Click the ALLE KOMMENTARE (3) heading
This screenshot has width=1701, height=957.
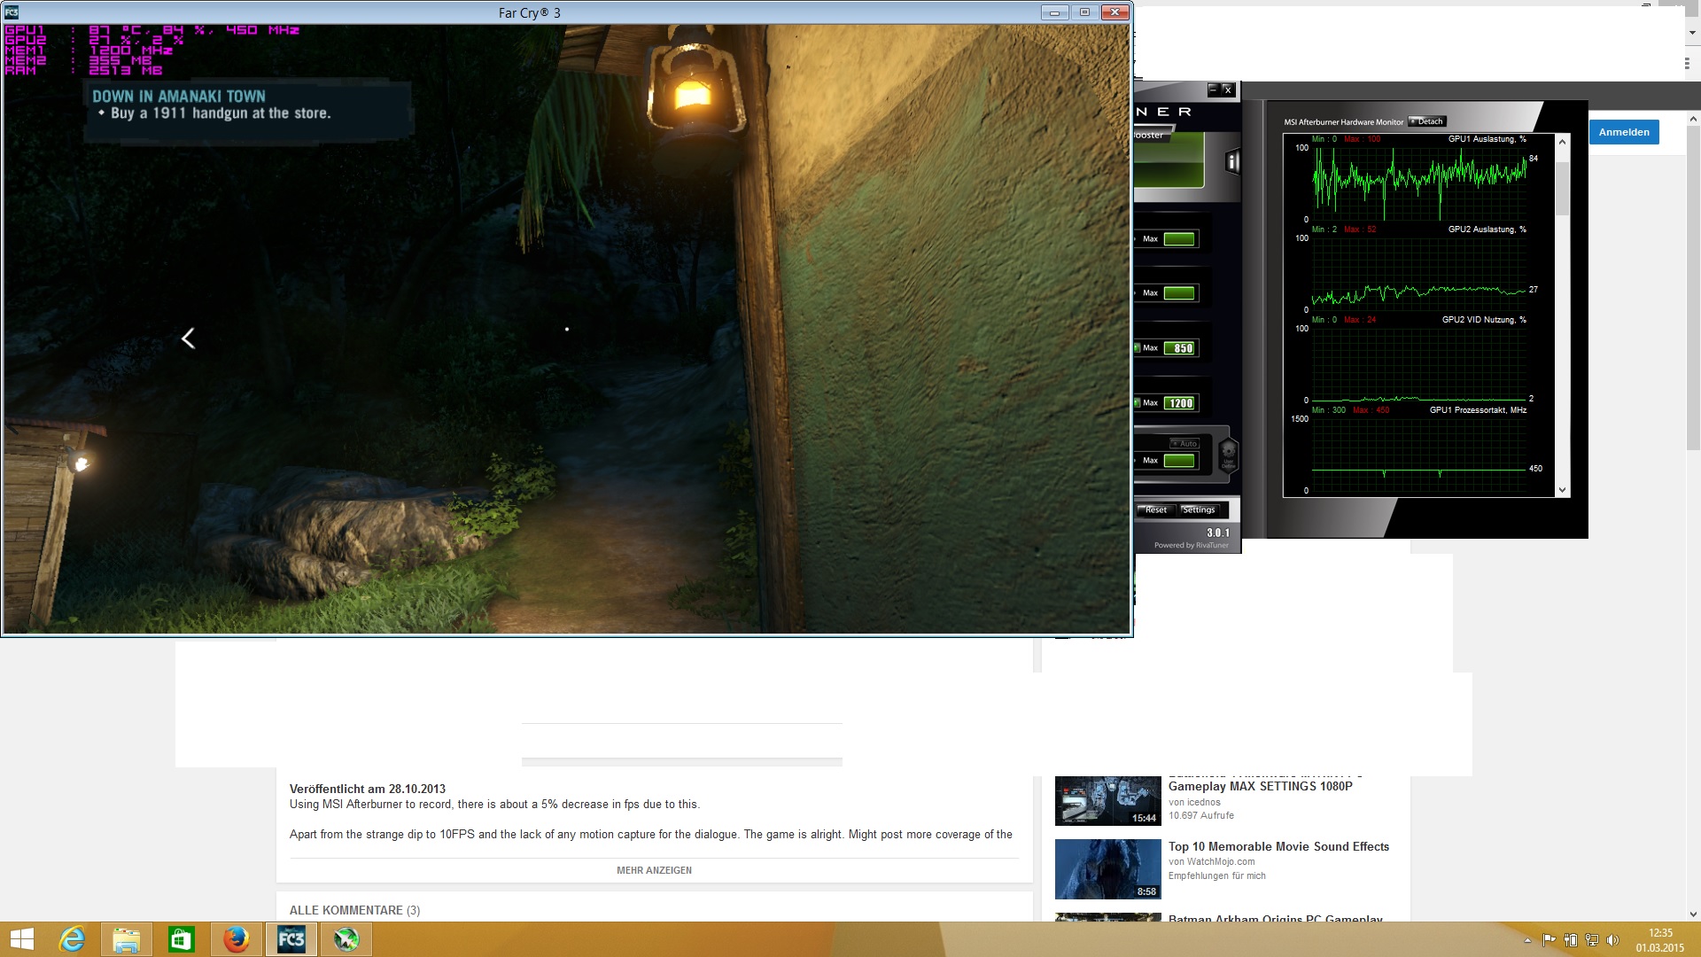(x=354, y=910)
